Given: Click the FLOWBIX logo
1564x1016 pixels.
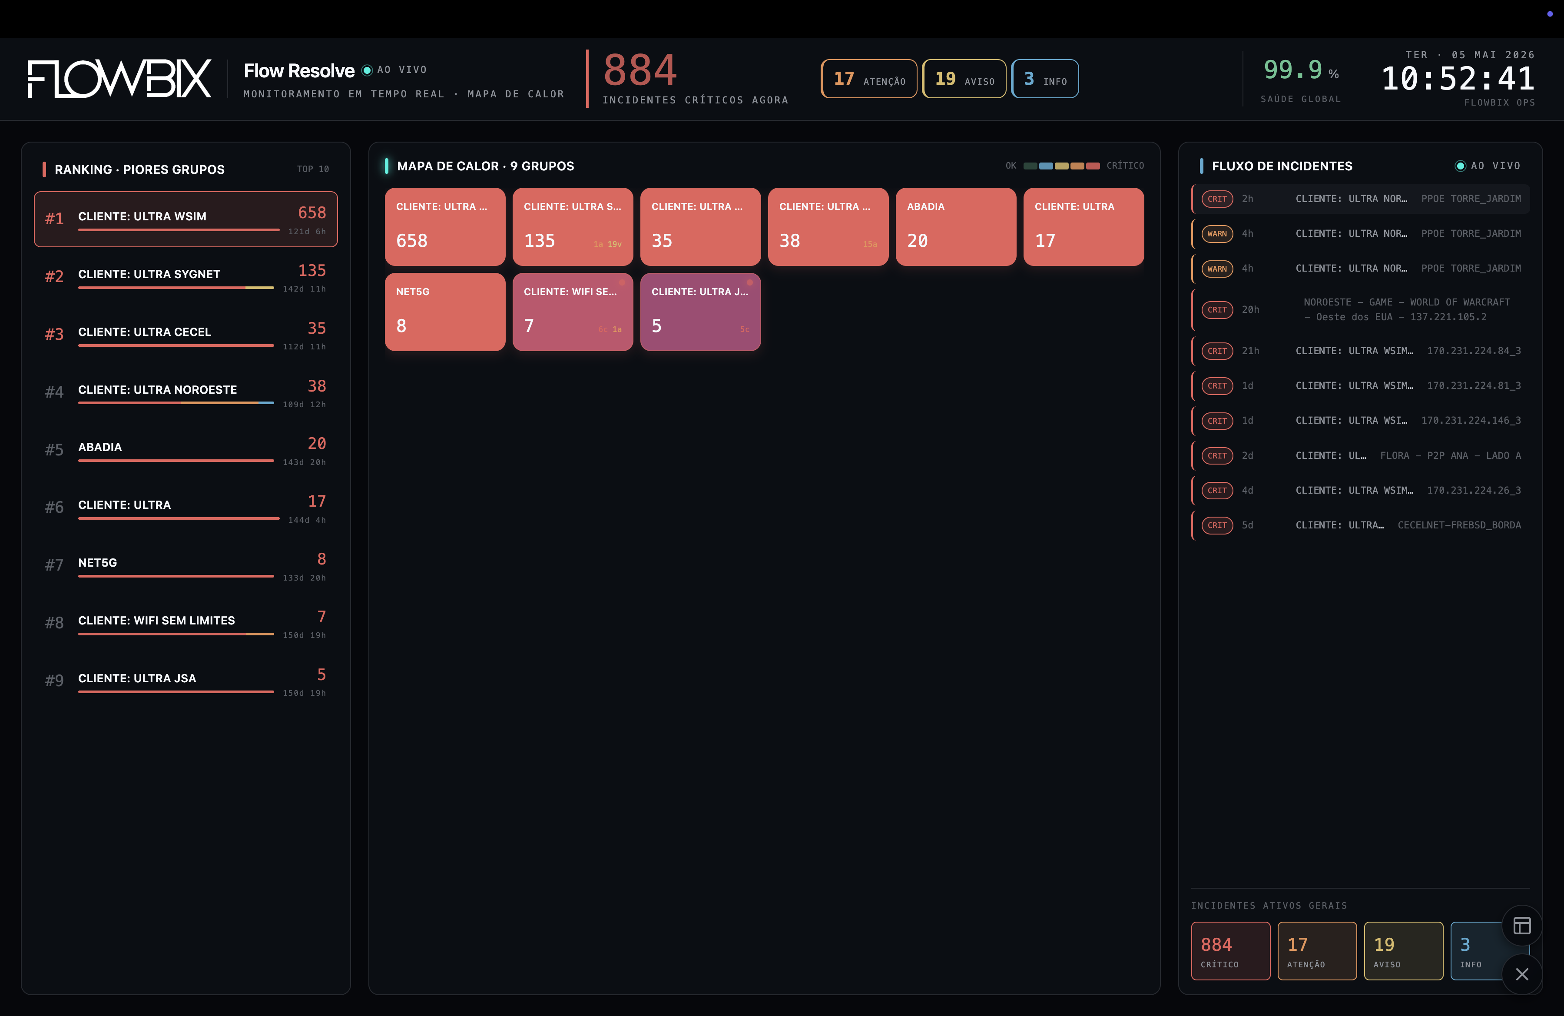Looking at the screenshot, I should [x=119, y=79].
